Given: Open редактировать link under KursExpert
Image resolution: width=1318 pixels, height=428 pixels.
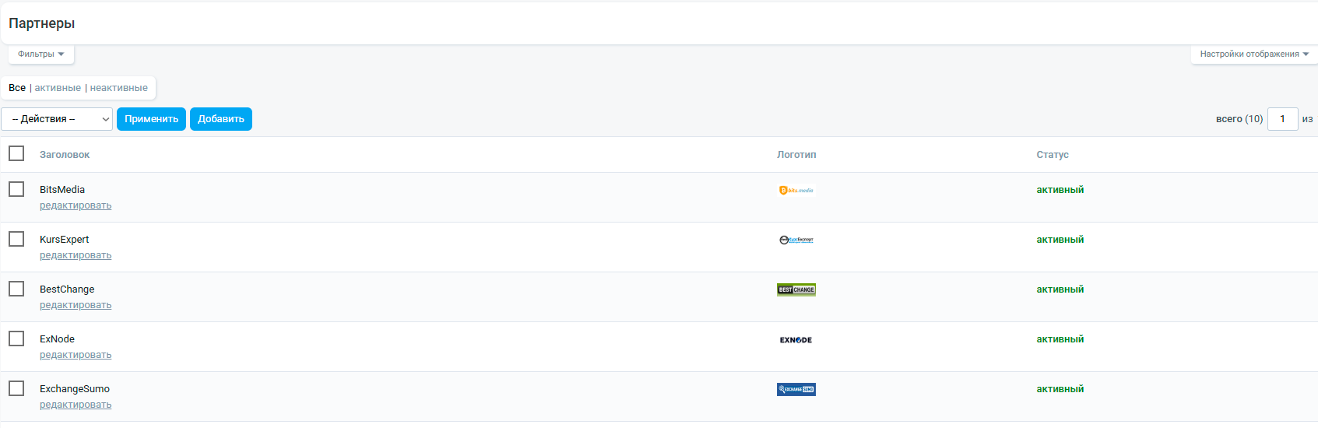Looking at the screenshot, I should pyautogui.click(x=76, y=255).
